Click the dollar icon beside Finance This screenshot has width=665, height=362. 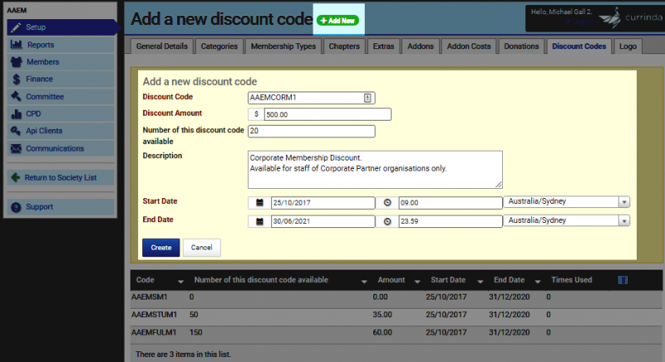tap(16, 79)
